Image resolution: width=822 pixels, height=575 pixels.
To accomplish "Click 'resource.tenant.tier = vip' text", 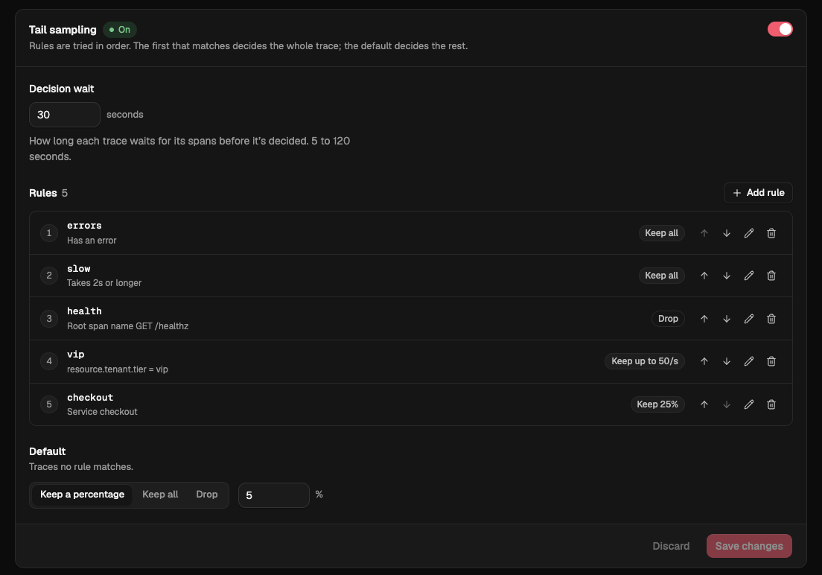I will [x=118, y=369].
